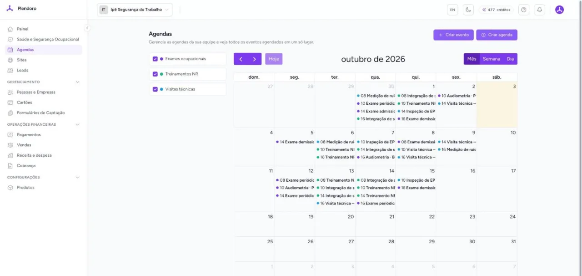This screenshot has height=276, width=582.
Task: Open the Produtos box icon
Action: point(10,188)
